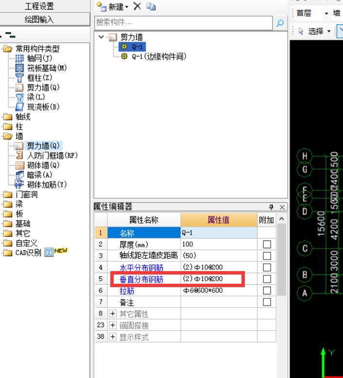Tick 附加 checkbox for 轴线距左墙皮距离
Screen dimensions: 343x378
[267, 256]
